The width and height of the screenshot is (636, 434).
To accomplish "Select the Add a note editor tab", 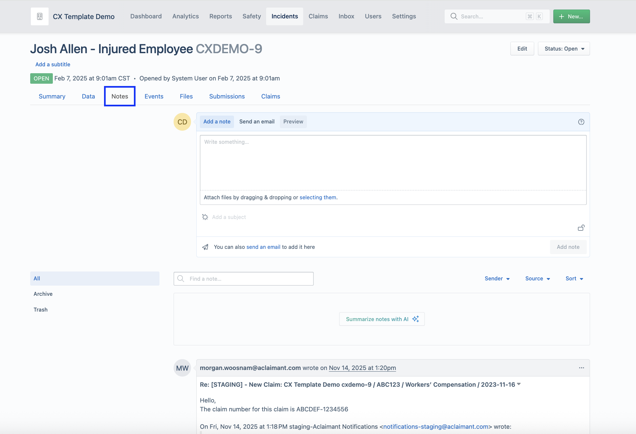I will point(217,121).
